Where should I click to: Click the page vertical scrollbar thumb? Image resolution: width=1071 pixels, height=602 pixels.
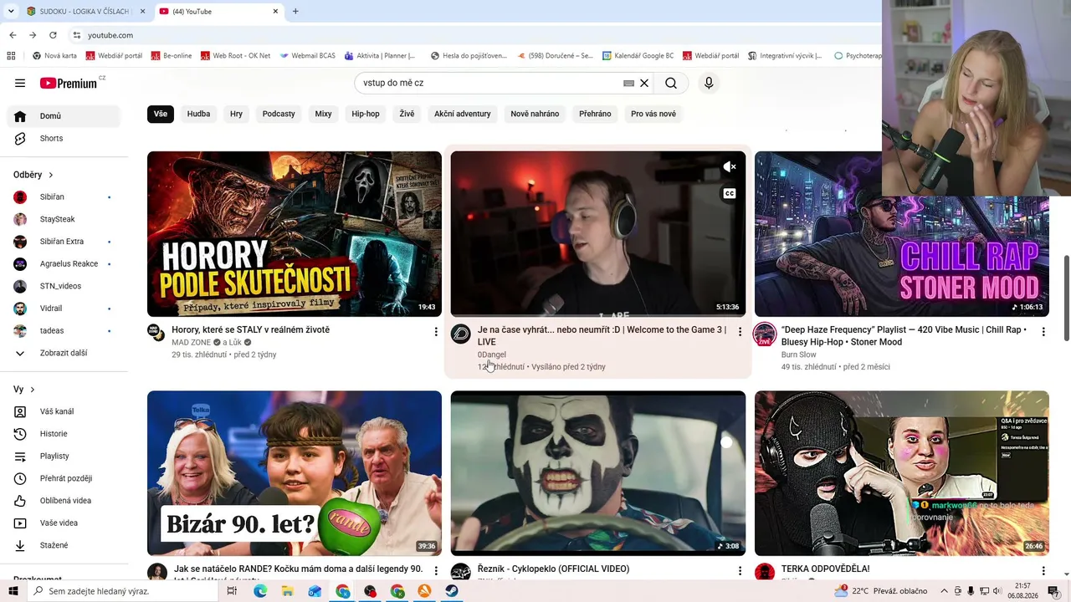coord(1066,298)
